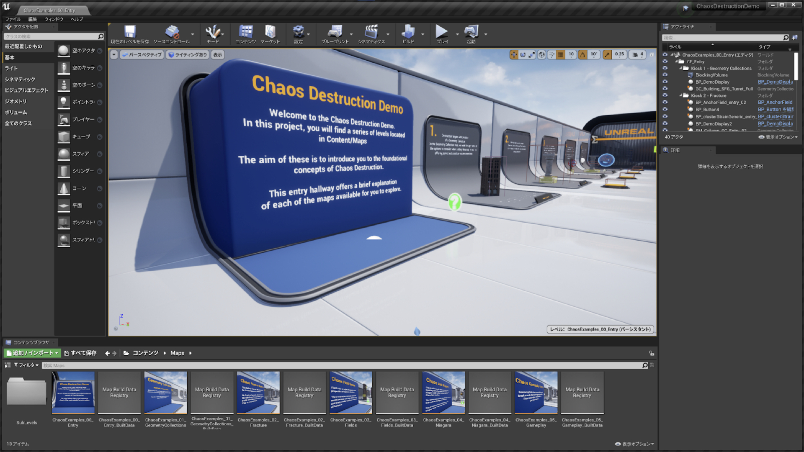Toggle grid snapping in viewport toolbar
Image resolution: width=804 pixels, height=452 pixels.
click(560, 55)
